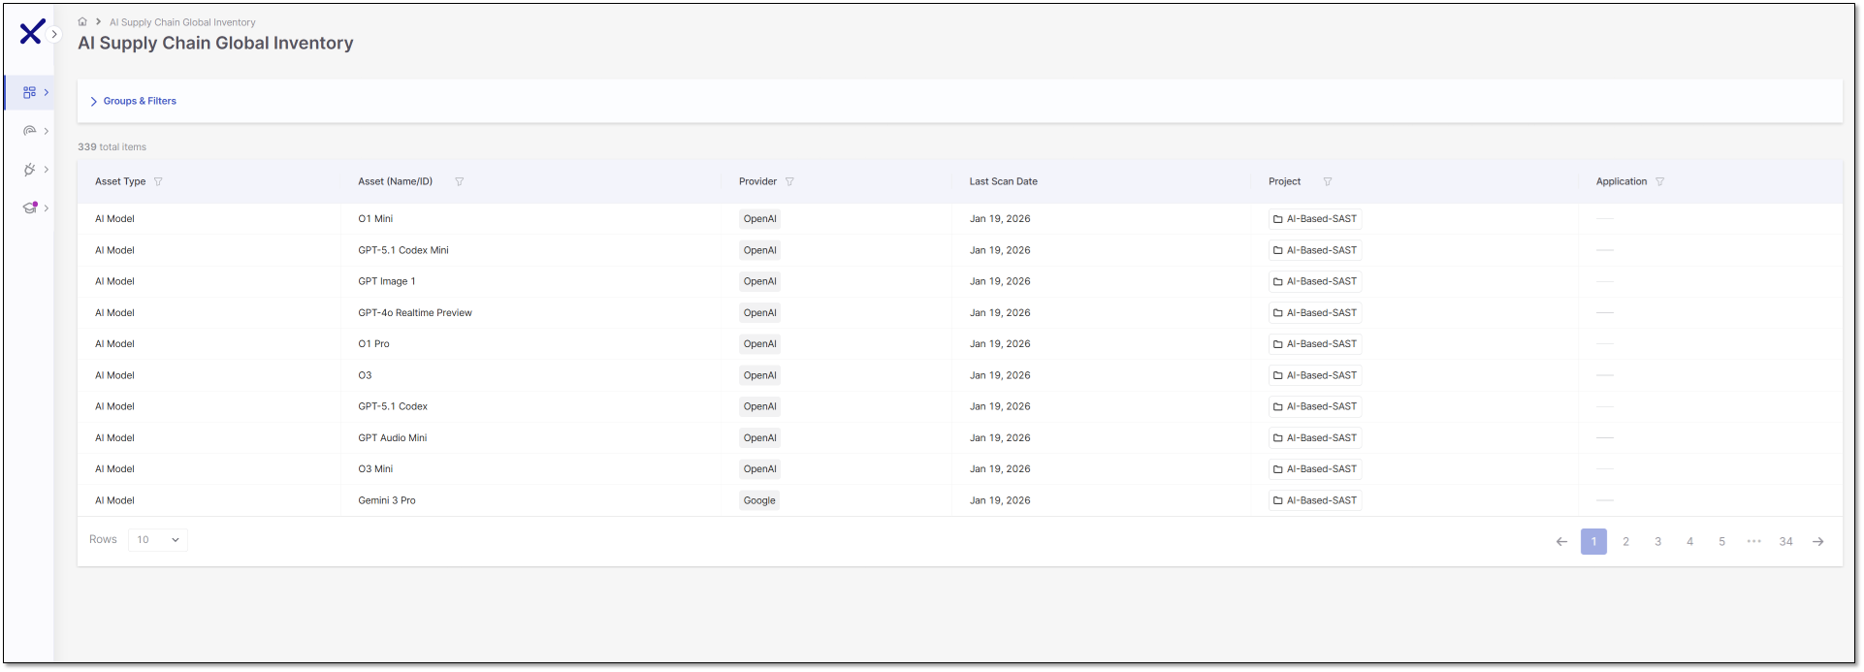Click the Google provider tag
The image size is (1864, 672).
759,500
